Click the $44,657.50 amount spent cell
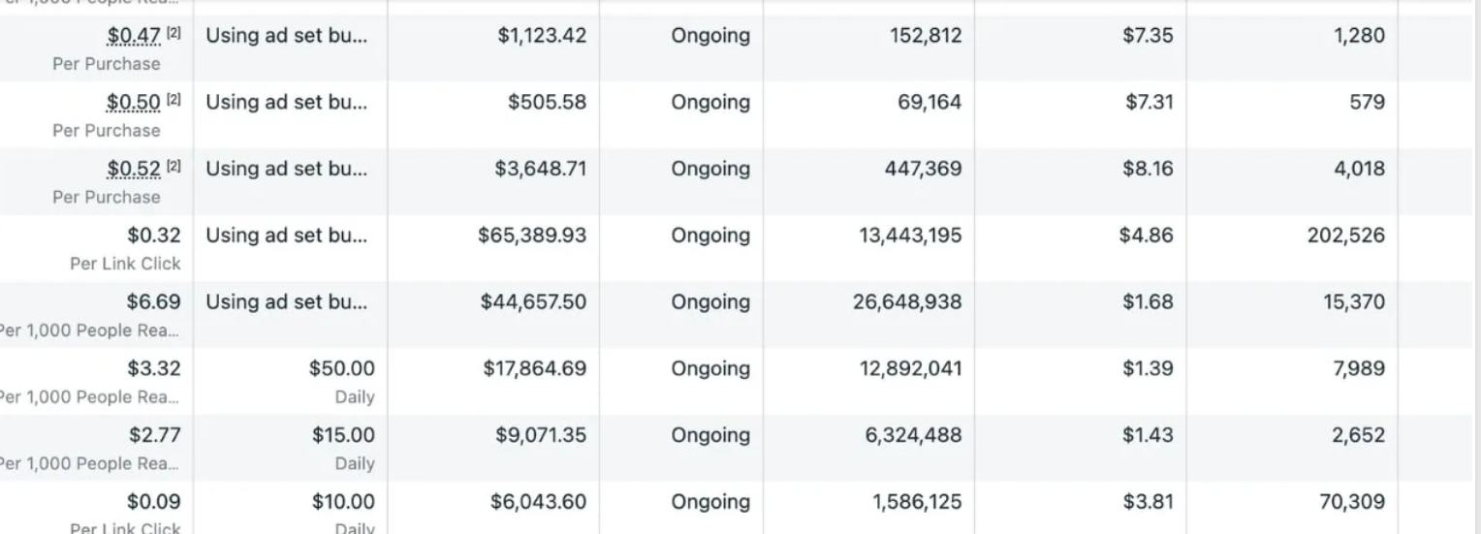This screenshot has width=1481, height=534. [x=533, y=302]
